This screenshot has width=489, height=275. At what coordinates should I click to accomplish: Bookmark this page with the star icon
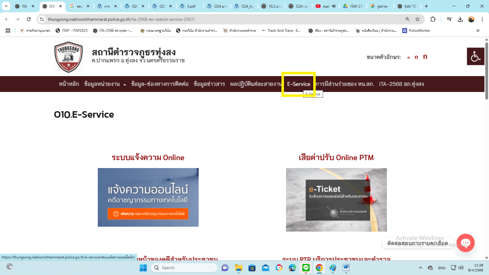(x=417, y=19)
